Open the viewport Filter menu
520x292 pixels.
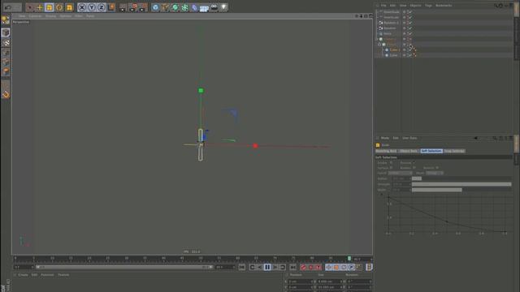coord(79,16)
